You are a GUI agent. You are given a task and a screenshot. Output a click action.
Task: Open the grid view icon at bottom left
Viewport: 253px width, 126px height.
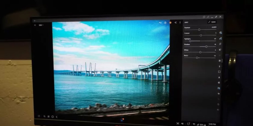[39, 116]
